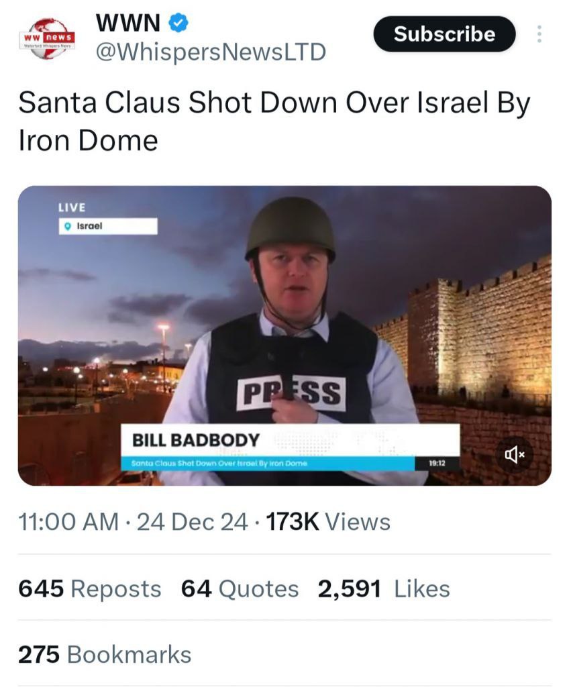Open the 64 Quotes list
Image resolution: width=569 pixels, height=687 pixels.
(240, 589)
